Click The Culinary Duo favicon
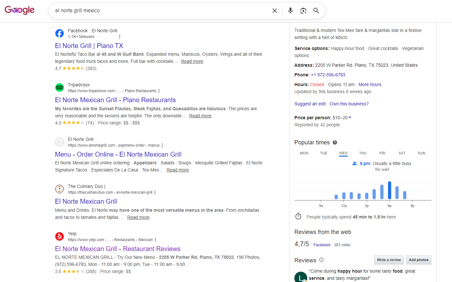Viewport: 452px width, 282px height. [x=60, y=189]
